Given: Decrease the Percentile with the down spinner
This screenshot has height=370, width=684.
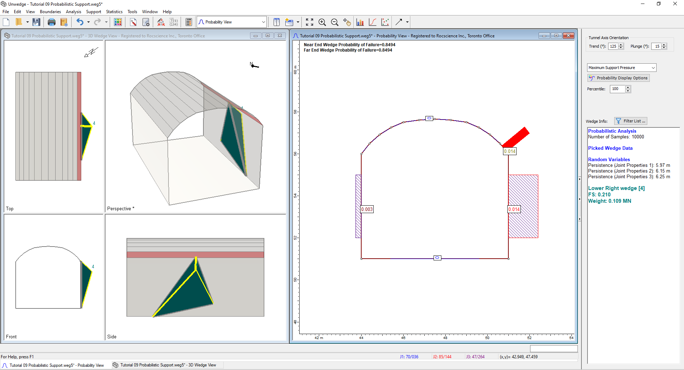Looking at the screenshot, I should 628,91.
